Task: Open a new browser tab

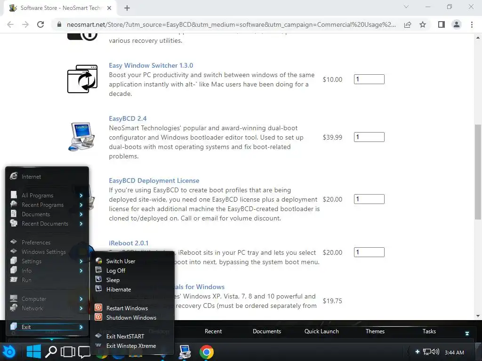Action: [x=127, y=8]
